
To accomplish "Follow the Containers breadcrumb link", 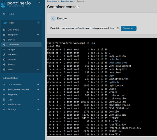I will pos(52,1).
